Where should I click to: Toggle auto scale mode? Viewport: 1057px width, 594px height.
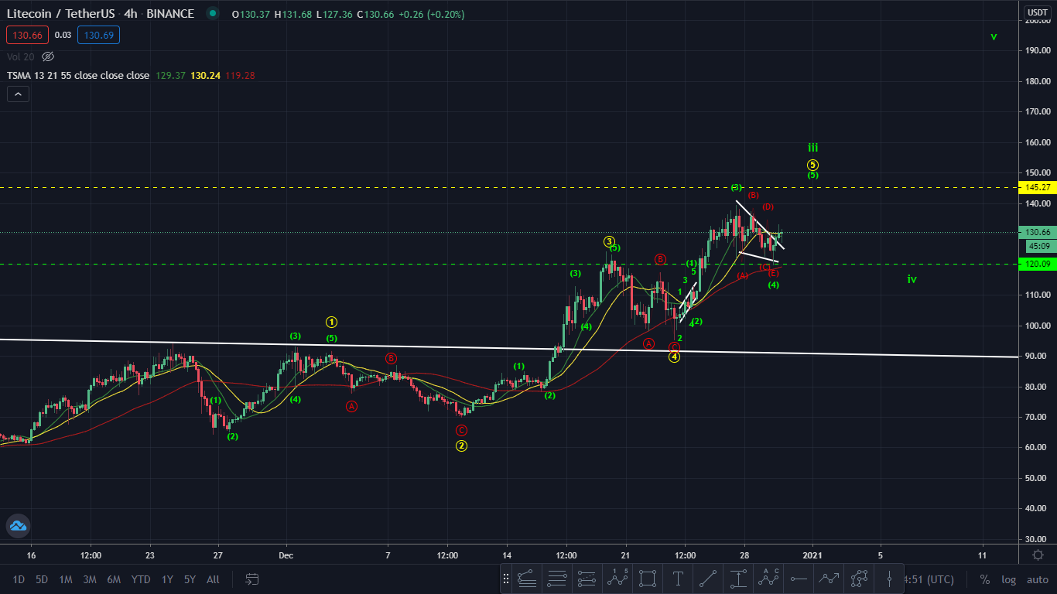tap(1038, 579)
